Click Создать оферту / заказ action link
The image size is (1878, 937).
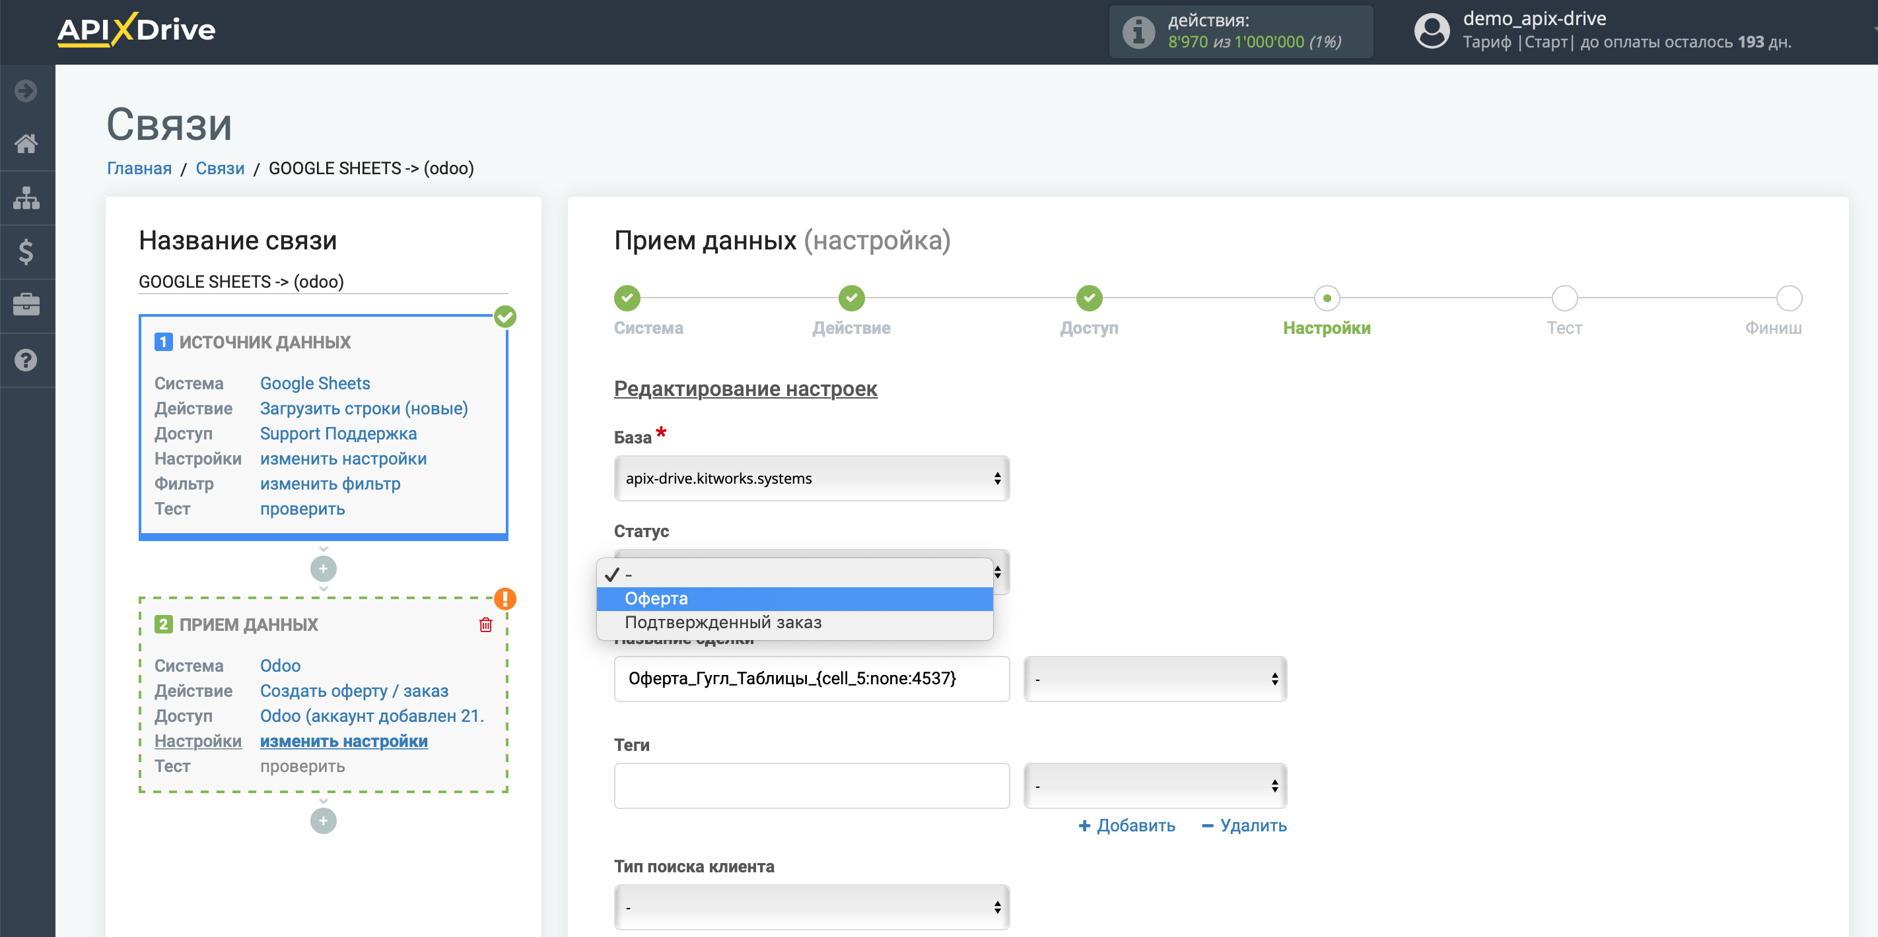(355, 691)
